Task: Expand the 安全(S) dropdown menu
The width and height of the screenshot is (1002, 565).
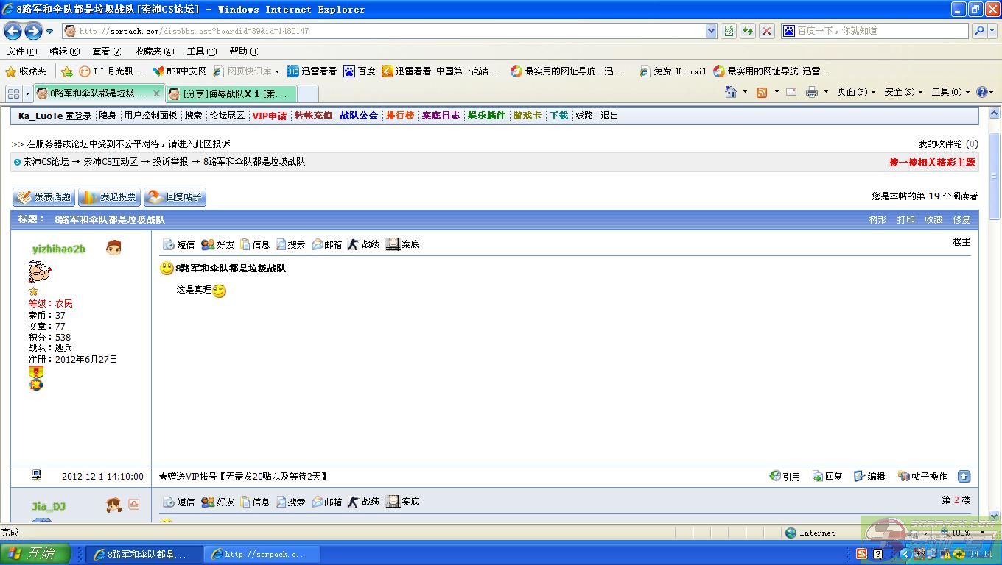Action: point(903,92)
